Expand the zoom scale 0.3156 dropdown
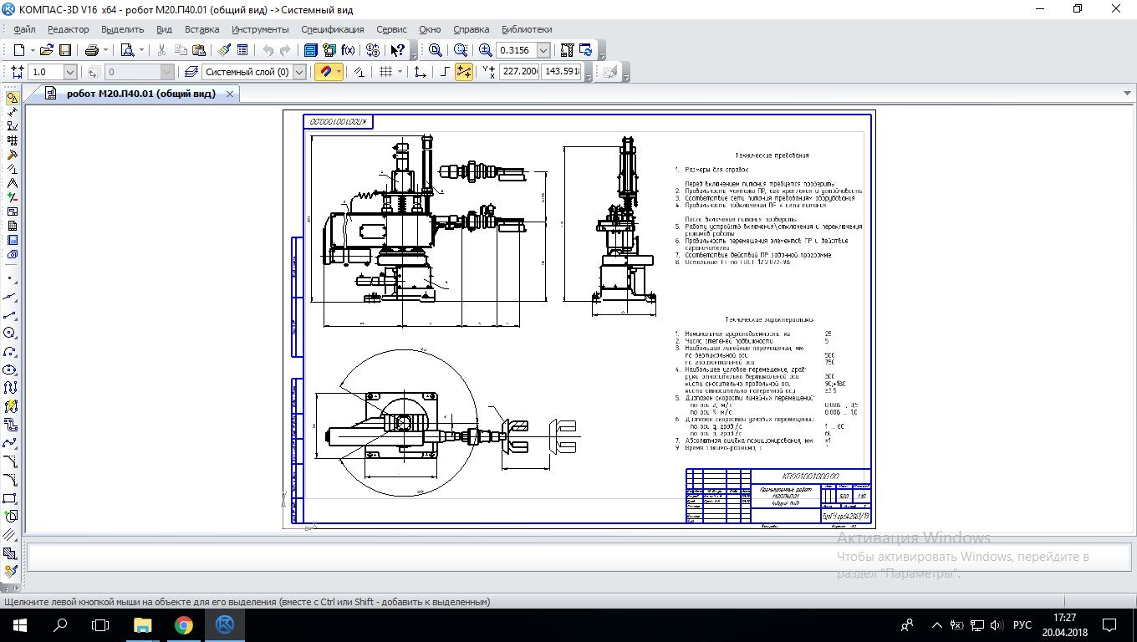 click(544, 50)
